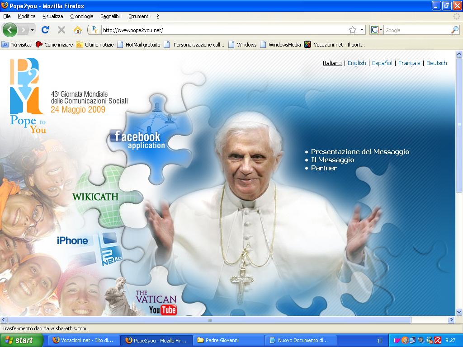The height and width of the screenshot is (347, 463).
Task: Open the Visualizza menu
Action: [x=53, y=17]
